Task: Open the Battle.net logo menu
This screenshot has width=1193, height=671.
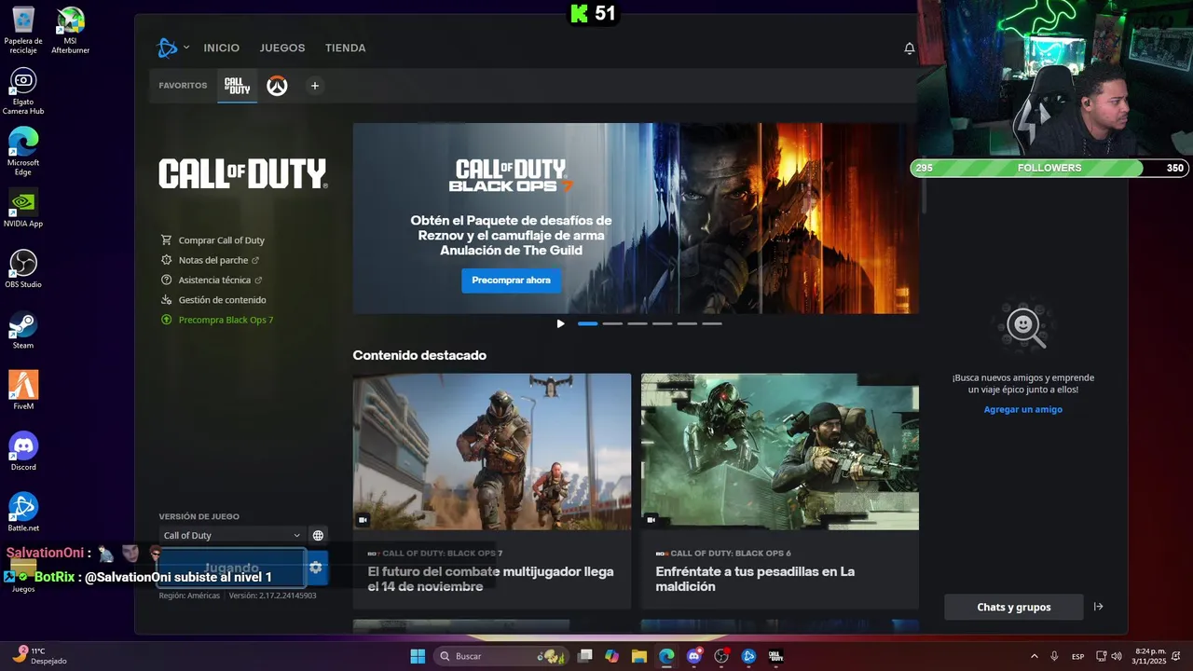Action: [x=172, y=48]
